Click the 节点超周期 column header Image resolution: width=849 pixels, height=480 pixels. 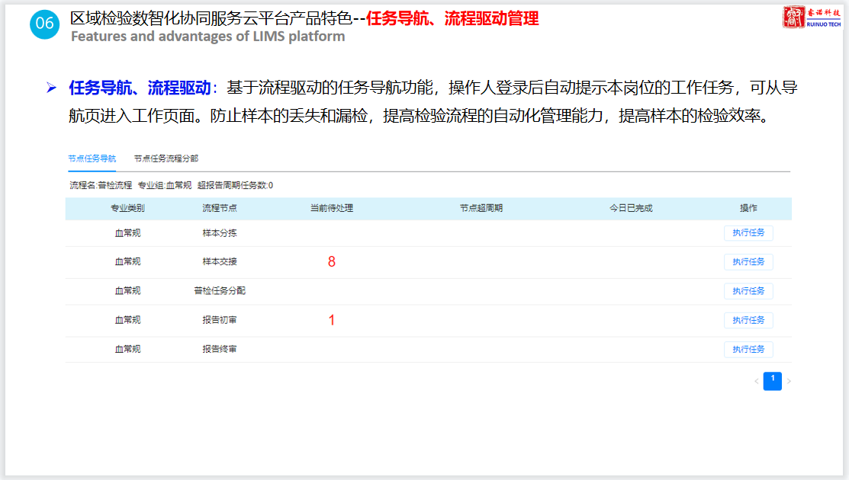pyautogui.click(x=481, y=208)
